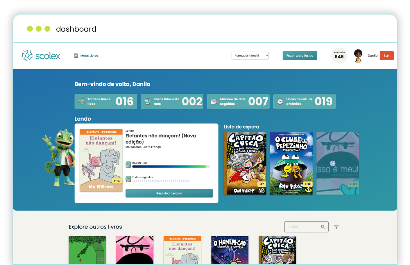Viewport: 410px width, 265px height.
Task: Click the books icon in Total de livros lidos
Action: pos(81,101)
